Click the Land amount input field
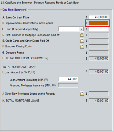Image resolution: width=114 pixels, height=132 pixels. 99,29
